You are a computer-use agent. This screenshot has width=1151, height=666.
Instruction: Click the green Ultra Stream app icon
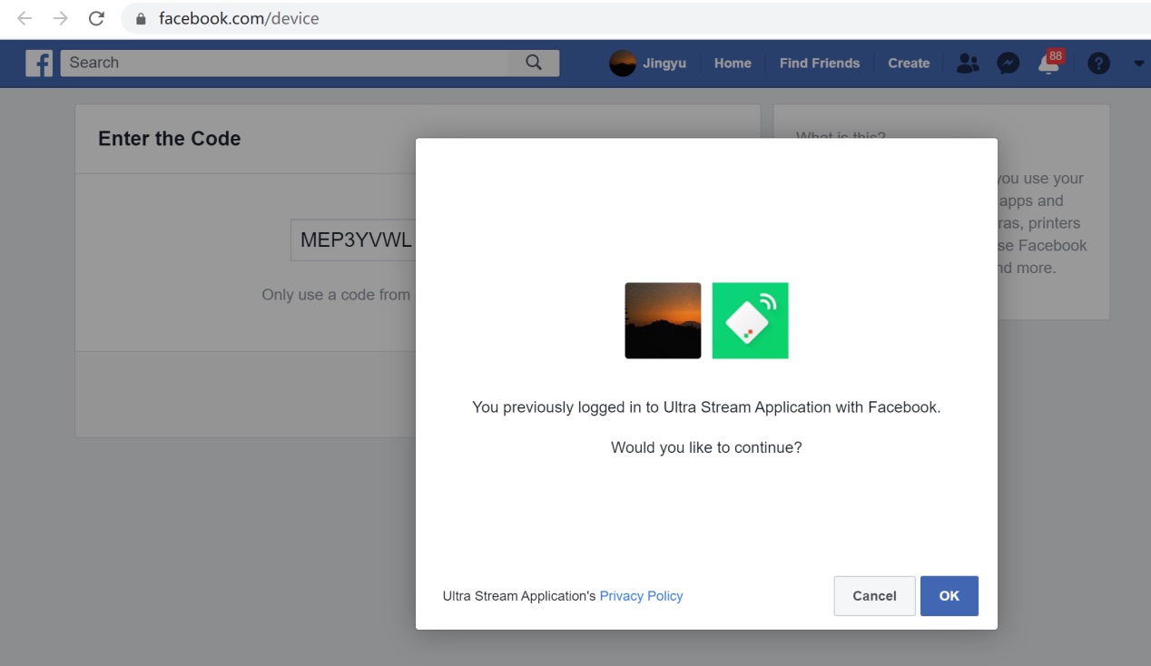750,320
